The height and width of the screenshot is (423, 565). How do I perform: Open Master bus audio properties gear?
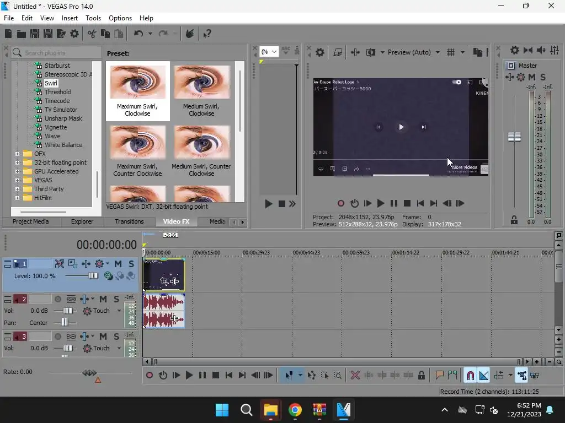tap(515, 50)
